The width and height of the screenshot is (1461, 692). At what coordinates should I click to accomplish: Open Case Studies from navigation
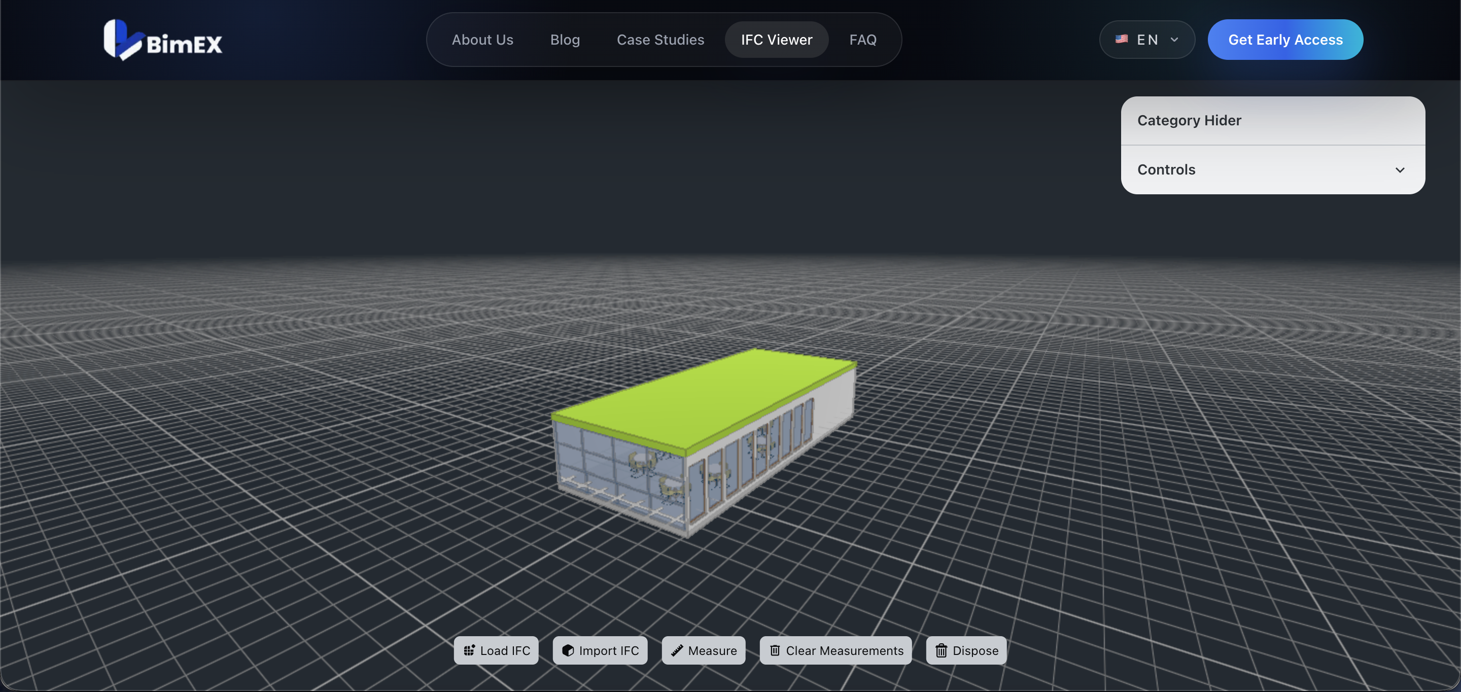tap(660, 40)
